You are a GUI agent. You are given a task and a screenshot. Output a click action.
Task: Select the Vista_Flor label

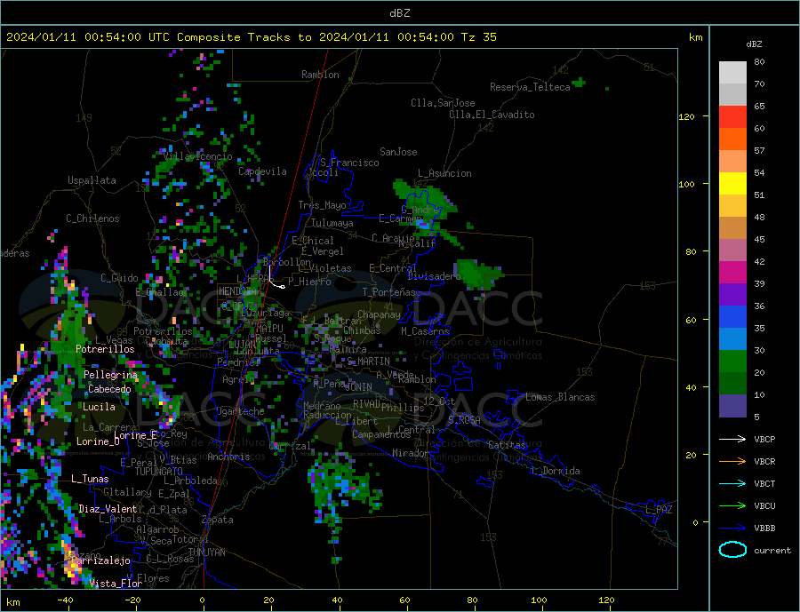116,584
